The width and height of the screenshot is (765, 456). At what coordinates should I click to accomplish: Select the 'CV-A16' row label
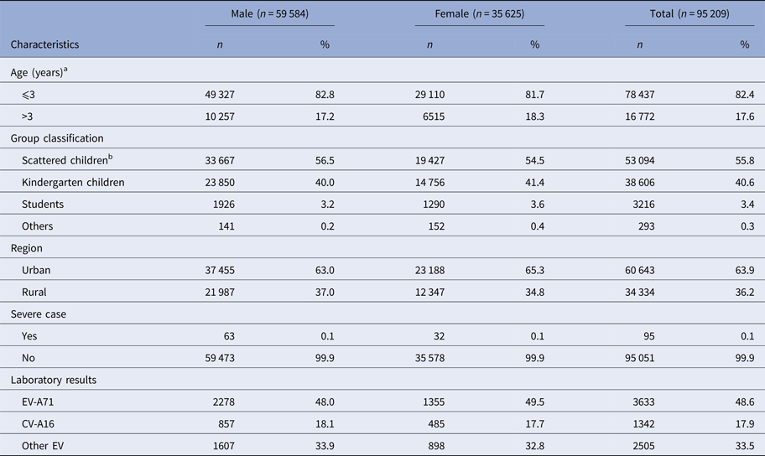pos(40,423)
